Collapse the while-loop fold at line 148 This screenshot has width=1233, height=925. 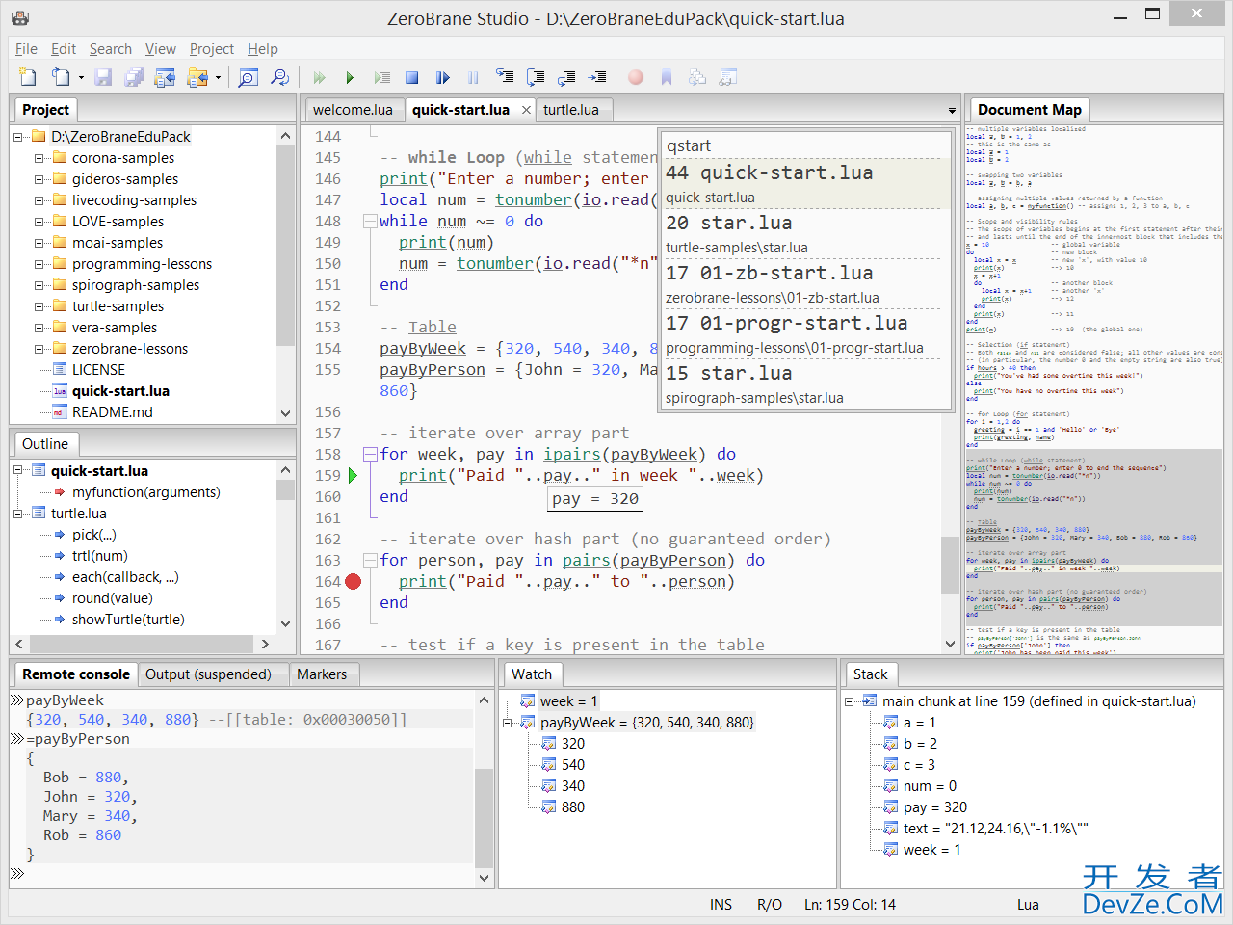point(369,221)
